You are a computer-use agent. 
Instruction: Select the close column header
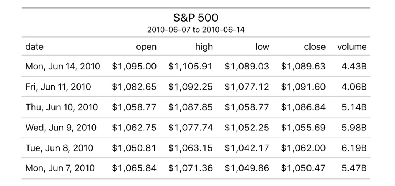315,47
